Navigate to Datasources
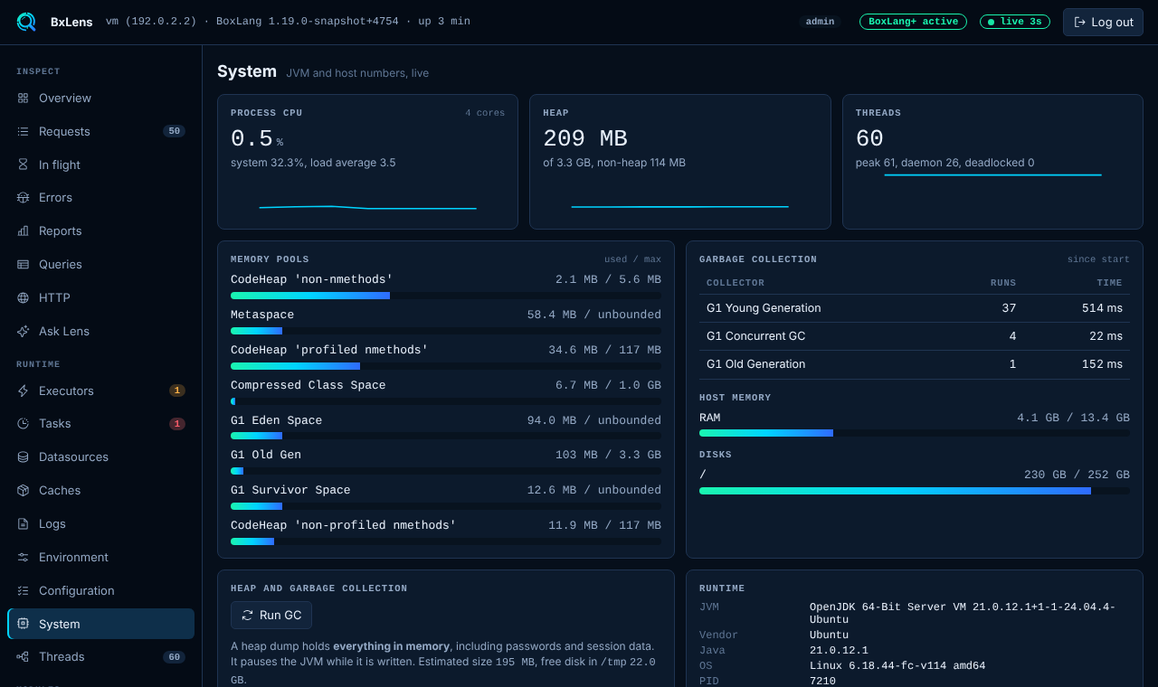1158x687 pixels. click(x=100, y=456)
